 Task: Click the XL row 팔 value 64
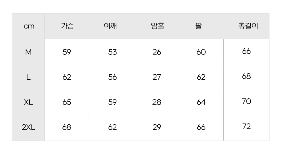click(201, 102)
